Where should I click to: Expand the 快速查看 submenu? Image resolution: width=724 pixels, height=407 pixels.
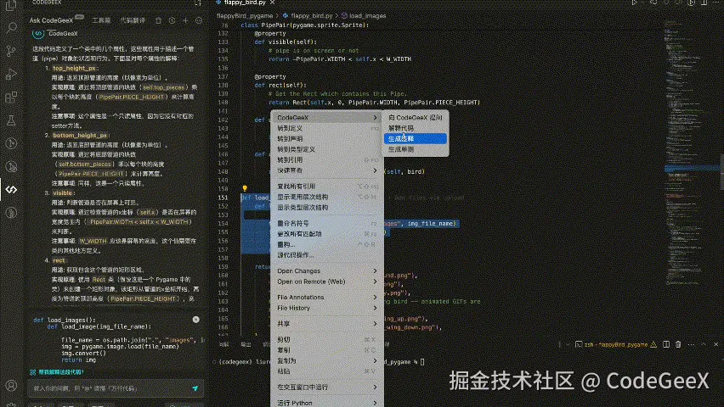327,170
